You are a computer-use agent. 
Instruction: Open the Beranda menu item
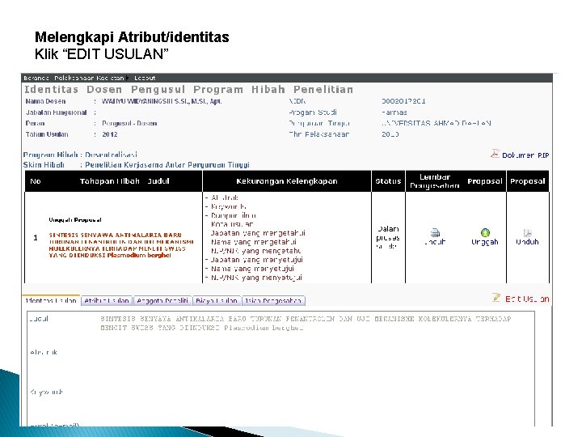[36, 78]
